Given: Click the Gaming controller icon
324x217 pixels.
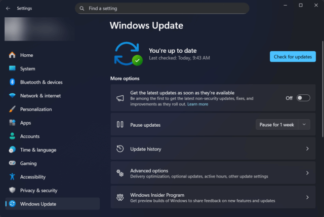Looking at the screenshot, I should [x=12, y=163].
